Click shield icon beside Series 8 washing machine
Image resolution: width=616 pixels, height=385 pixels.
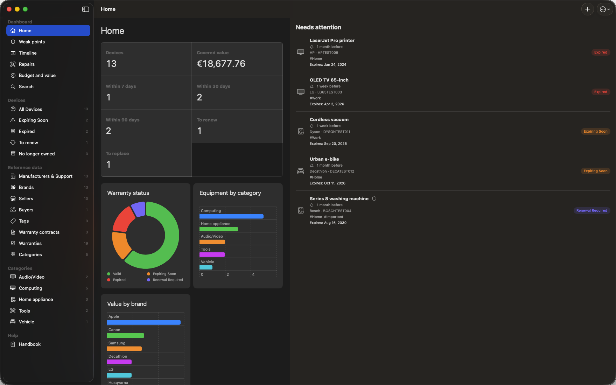point(374,198)
